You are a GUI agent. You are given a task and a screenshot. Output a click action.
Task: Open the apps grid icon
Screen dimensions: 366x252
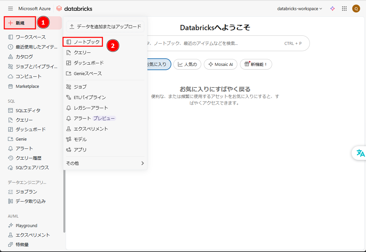344,9
